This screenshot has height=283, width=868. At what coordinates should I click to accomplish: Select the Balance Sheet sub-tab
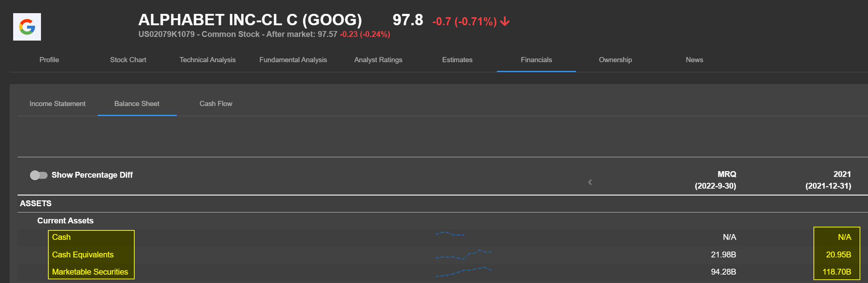(x=137, y=103)
